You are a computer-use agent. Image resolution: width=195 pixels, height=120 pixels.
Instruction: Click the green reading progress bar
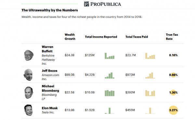click(50, 4)
